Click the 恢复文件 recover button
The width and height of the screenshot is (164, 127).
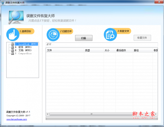(142, 38)
